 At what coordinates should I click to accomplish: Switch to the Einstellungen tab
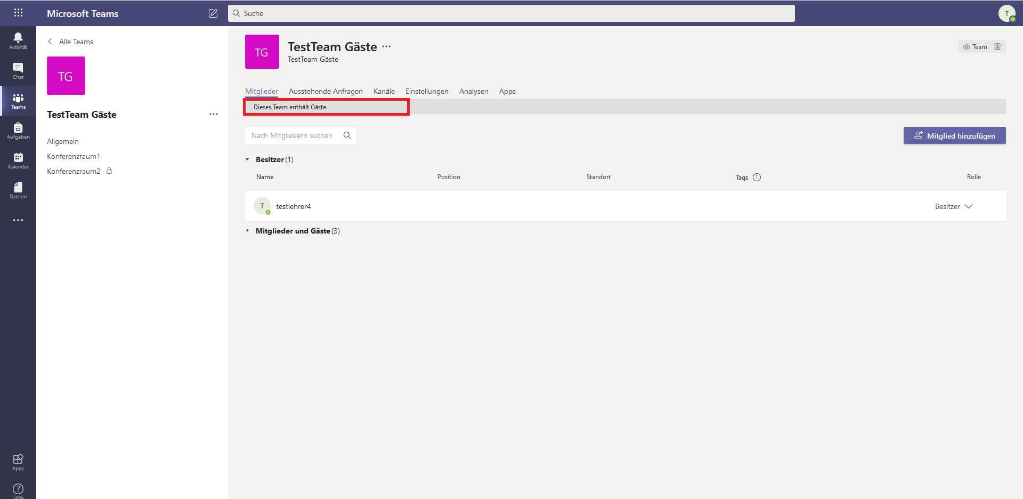click(x=427, y=91)
